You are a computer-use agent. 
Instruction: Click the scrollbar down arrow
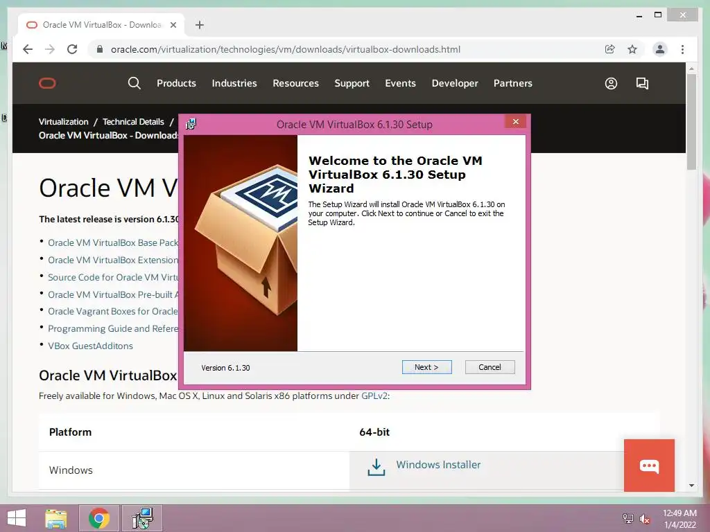(691, 486)
